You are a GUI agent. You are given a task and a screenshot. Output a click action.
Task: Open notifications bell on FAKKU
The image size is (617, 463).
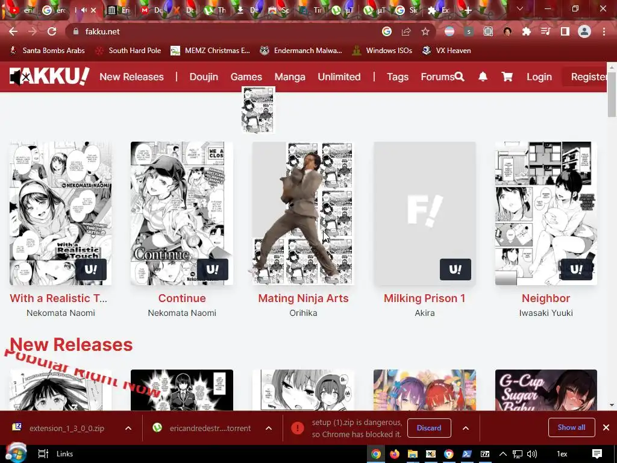point(483,77)
